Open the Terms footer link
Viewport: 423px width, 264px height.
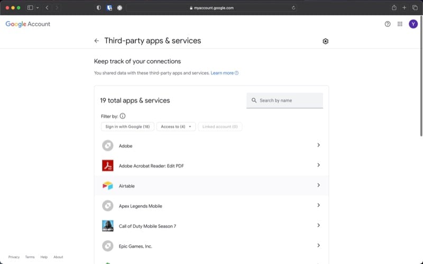[x=30, y=257]
